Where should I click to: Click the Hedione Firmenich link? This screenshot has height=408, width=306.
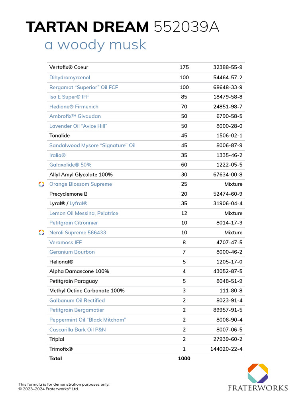(74, 107)
